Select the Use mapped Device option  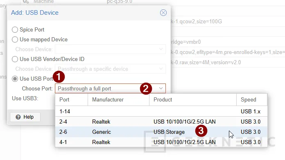click(15, 39)
